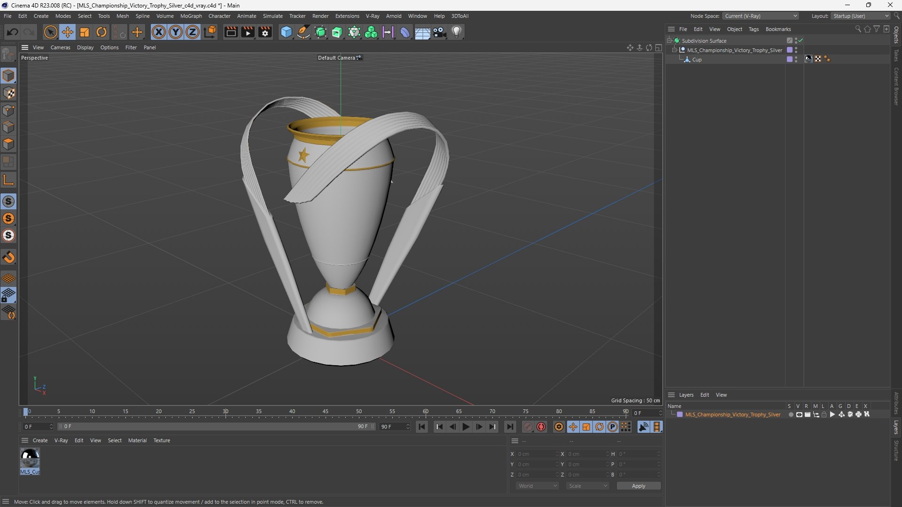The height and width of the screenshot is (507, 902).
Task: Open the MoGraph menu
Action: coord(191,16)
